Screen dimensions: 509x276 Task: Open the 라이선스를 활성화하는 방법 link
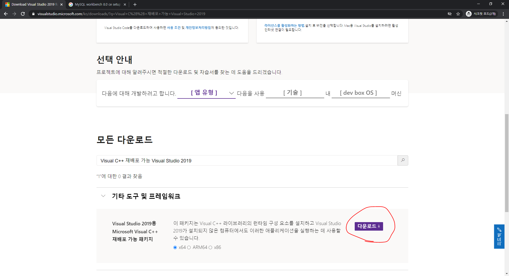(284, 25)
